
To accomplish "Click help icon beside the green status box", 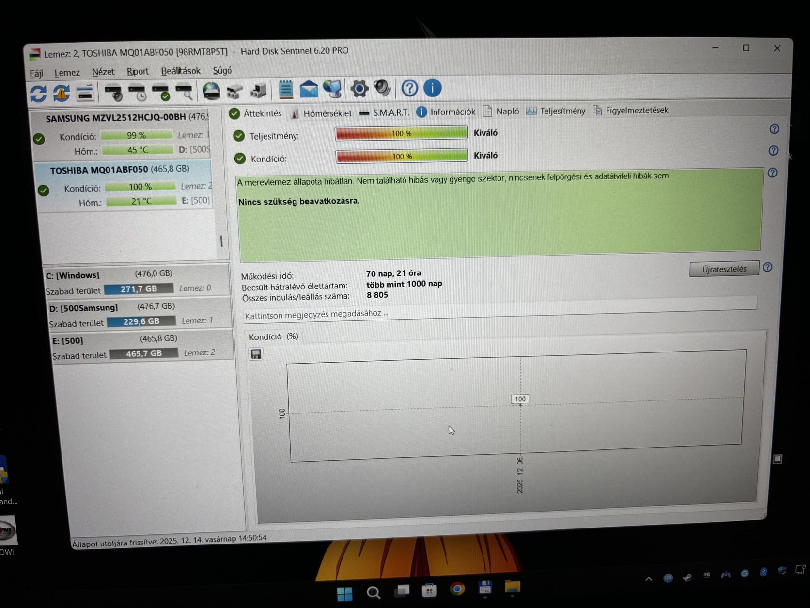I will pos(772,173).
